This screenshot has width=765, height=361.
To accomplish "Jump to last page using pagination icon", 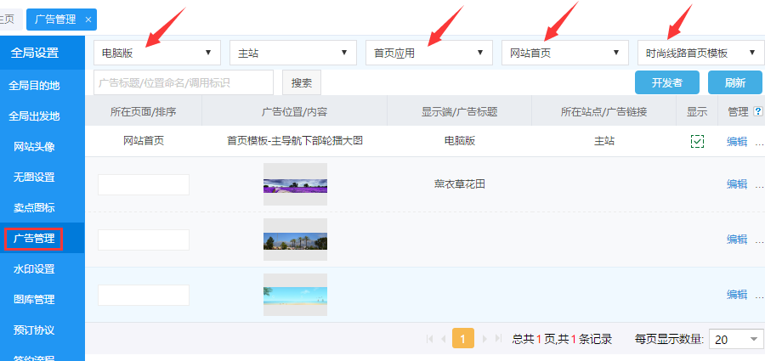I will click(498, 339).
